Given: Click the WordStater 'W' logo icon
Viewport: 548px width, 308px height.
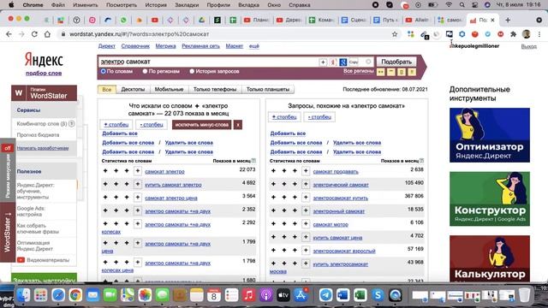Looking at the screenshot, I should 19,93.
